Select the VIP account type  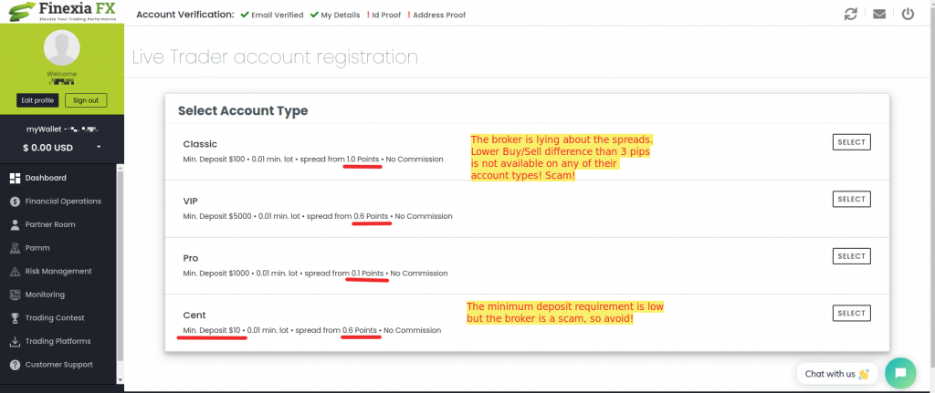852,199
